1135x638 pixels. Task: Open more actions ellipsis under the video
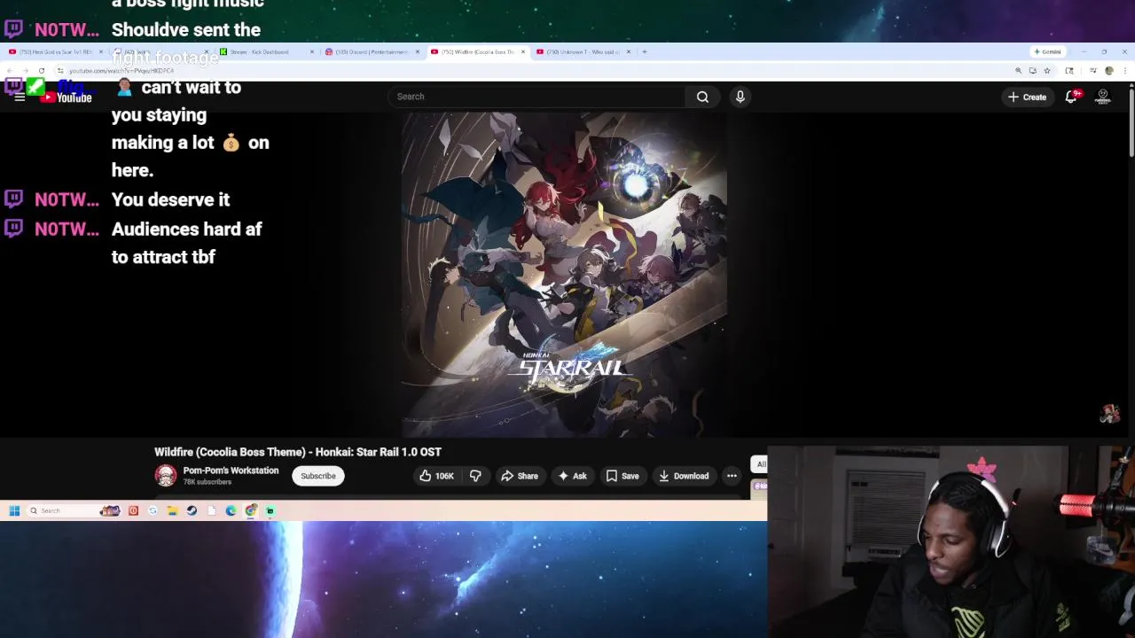[732, 476]
